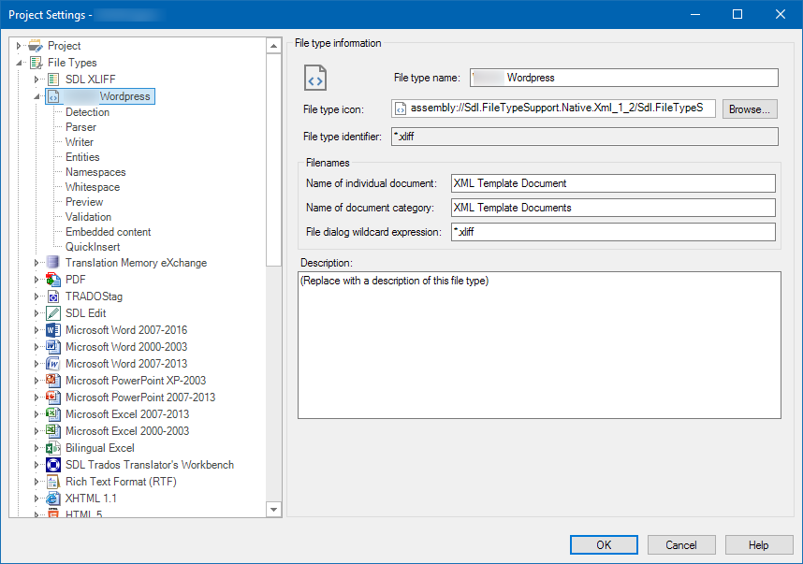Image resolution: width=803 pixels, height=564 pixels.
Task: Select the Rich Text Format (RTF) entry
Action: (121, 482)
